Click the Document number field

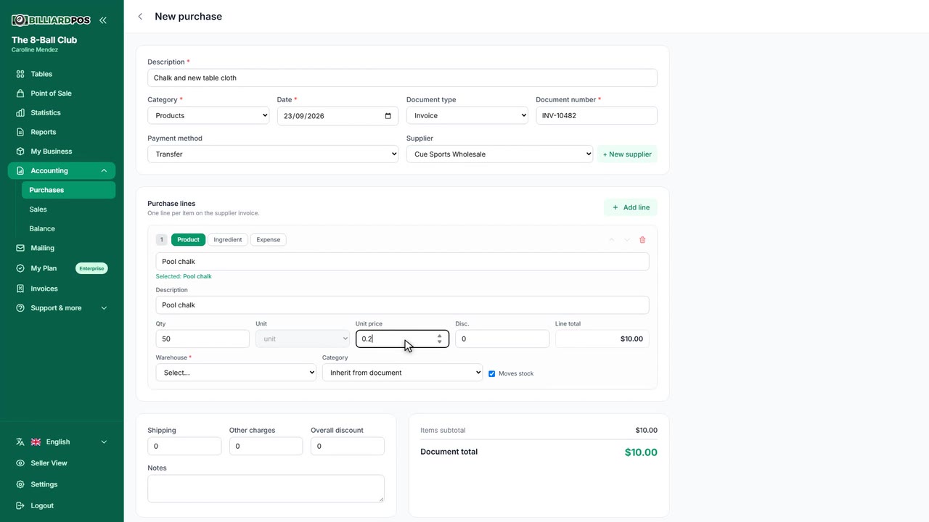point(597,116)
